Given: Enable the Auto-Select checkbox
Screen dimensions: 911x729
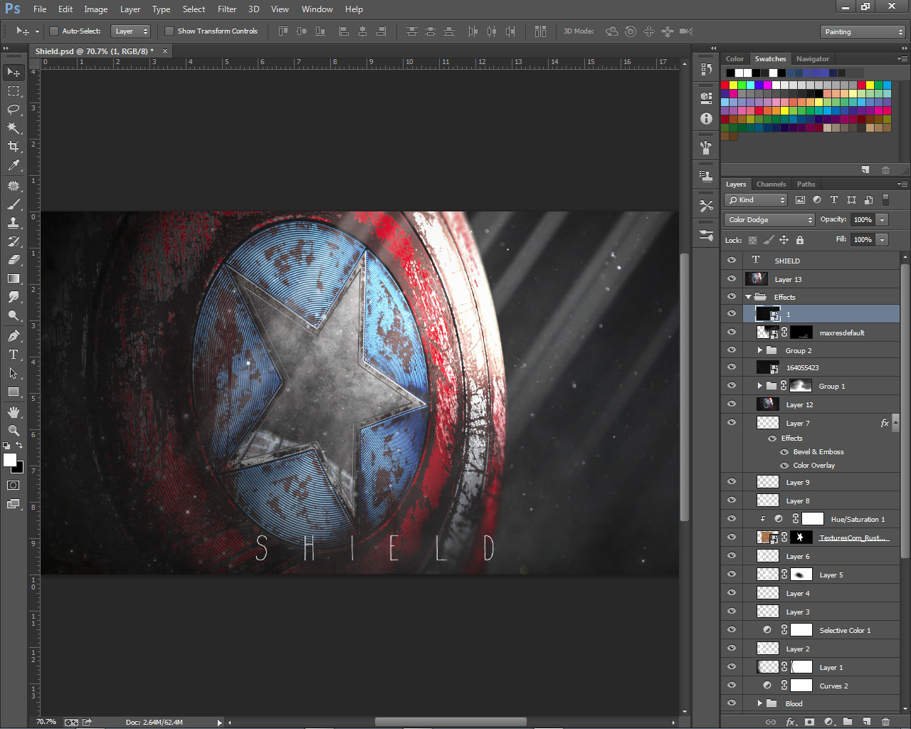Looking at the screenshot, I should 53,31.
